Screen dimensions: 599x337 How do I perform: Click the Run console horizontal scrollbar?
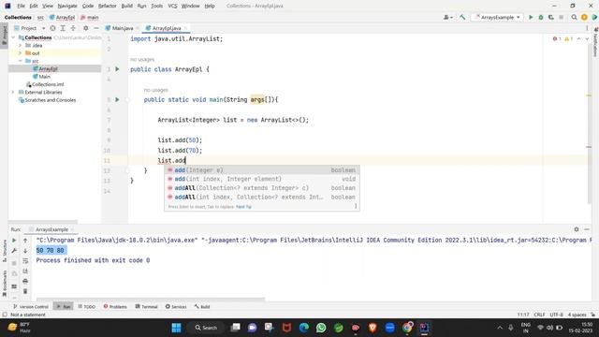pyautogui.click(x=150, y=300)
